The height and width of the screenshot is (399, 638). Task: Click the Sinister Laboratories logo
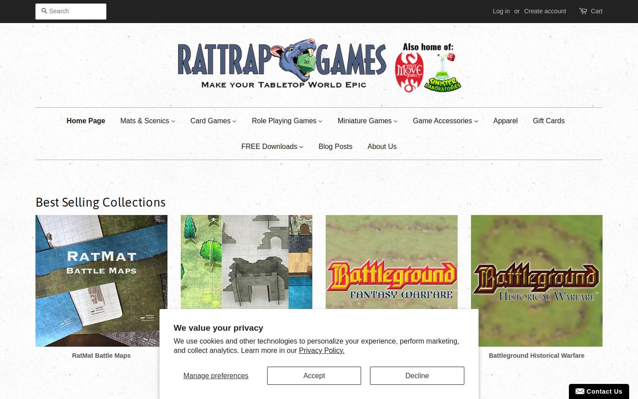tap(443, 73)
